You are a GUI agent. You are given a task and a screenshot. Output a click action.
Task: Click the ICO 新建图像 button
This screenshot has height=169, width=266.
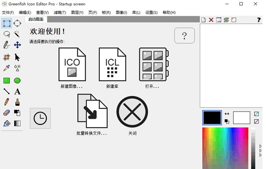click(72, 68)
